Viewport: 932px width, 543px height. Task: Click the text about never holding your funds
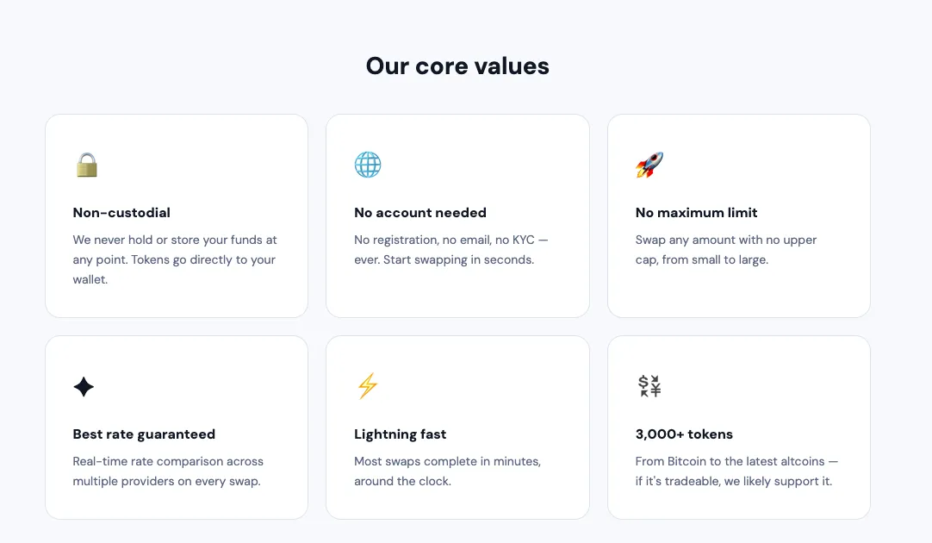175,259
